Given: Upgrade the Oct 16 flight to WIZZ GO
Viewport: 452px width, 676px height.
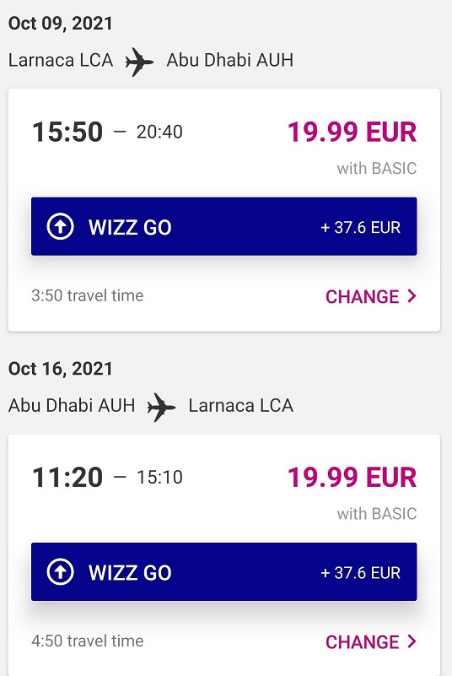Looking at the screenshot, I should coord(224,571).
